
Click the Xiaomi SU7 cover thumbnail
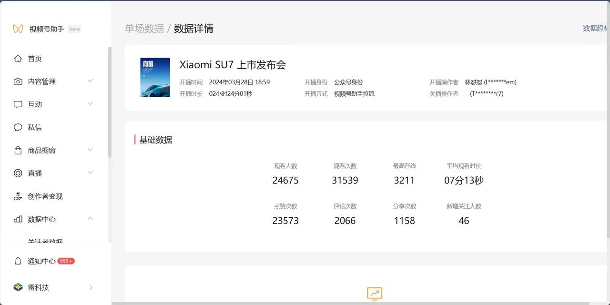pyautogui.click(x=155, y=78)
